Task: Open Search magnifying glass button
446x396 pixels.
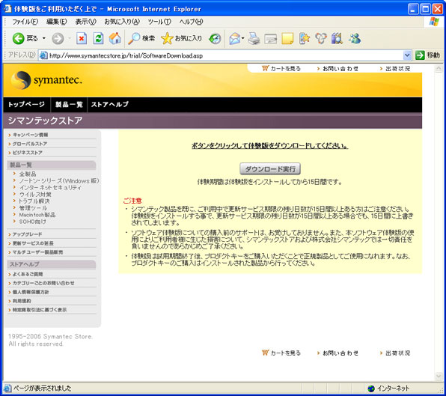Action: (141, 38)
